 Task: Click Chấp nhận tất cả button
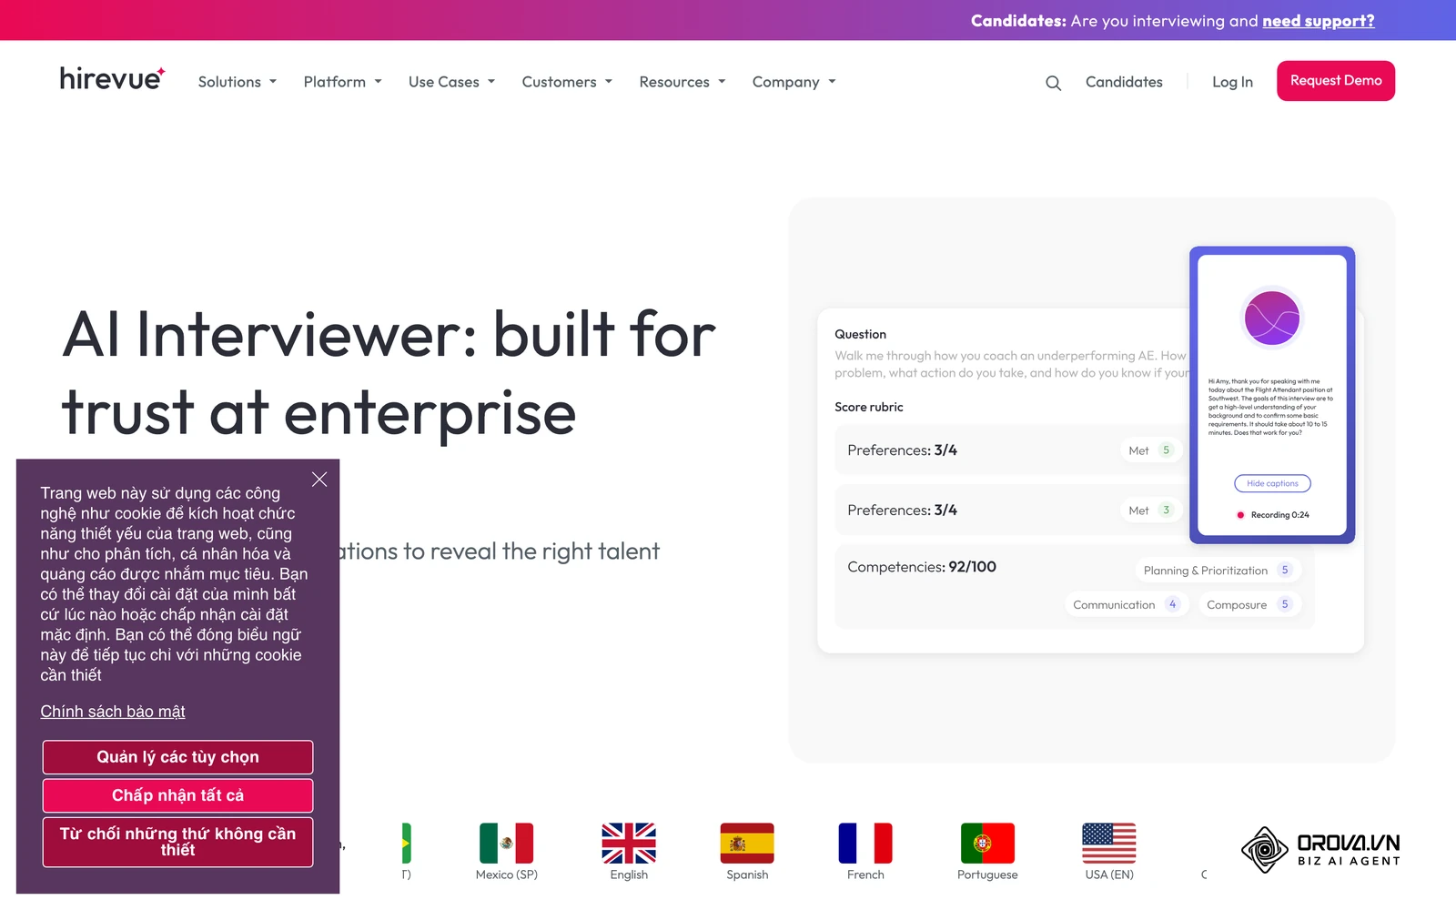tap(177, 795)
